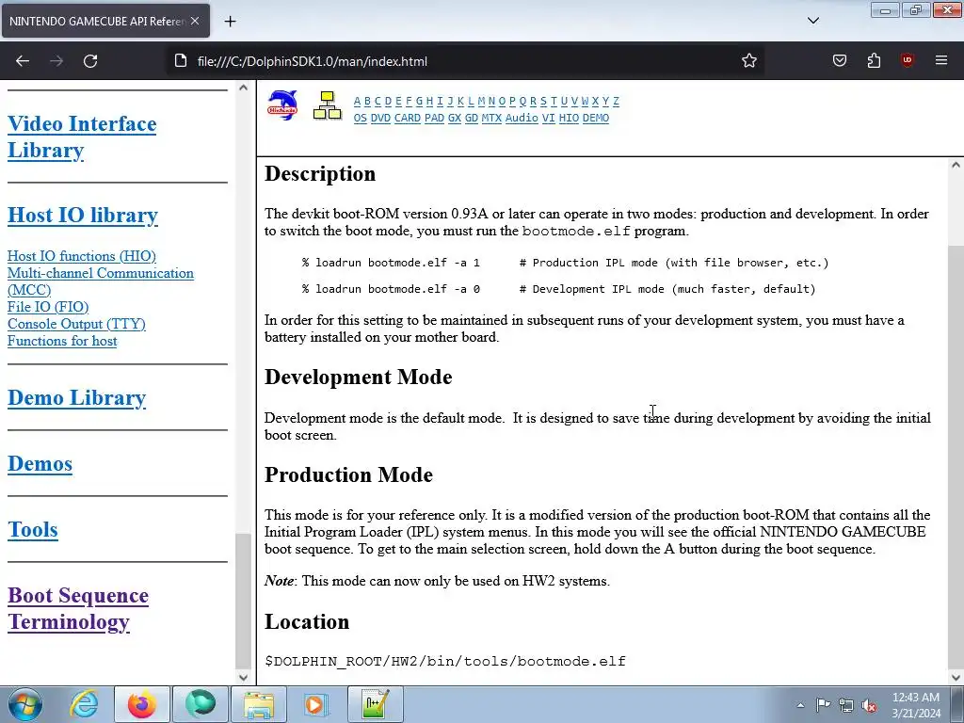
Task: Open the site map hierarchy icon
Action: click(x=327, y=105)
